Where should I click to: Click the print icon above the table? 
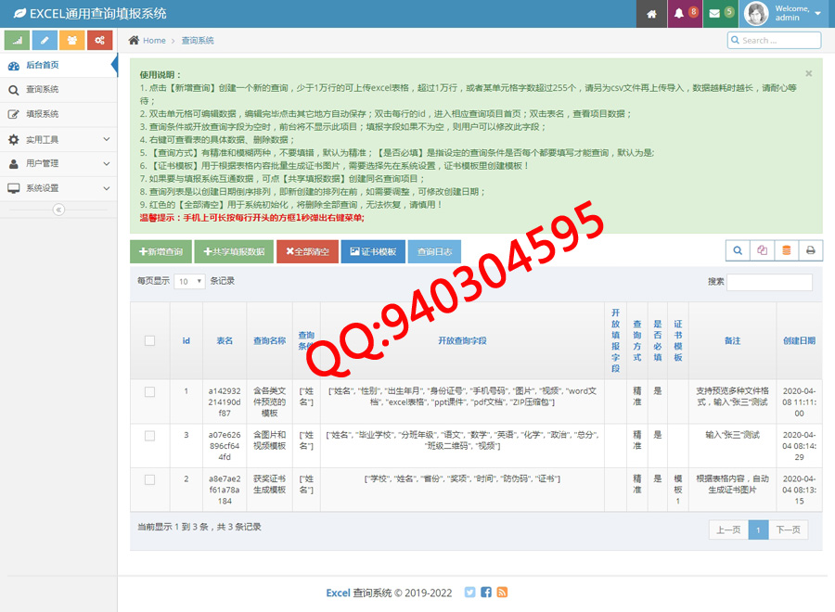(810, 250)
